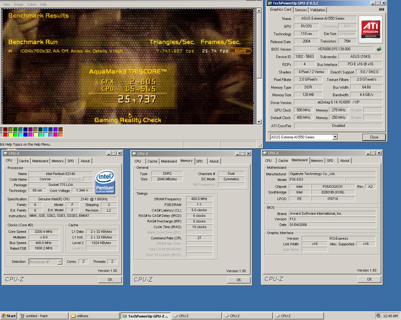The height and width of the screenshot is (320, 401).
Task: Click the Paint vertical scrollbar up arrow
Action: coord(259,10)
